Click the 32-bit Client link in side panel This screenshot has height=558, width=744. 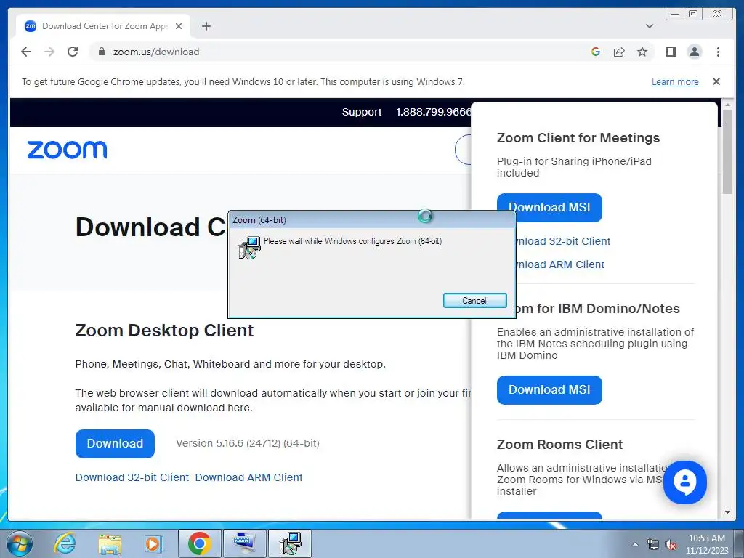click(x=563, y=241)
